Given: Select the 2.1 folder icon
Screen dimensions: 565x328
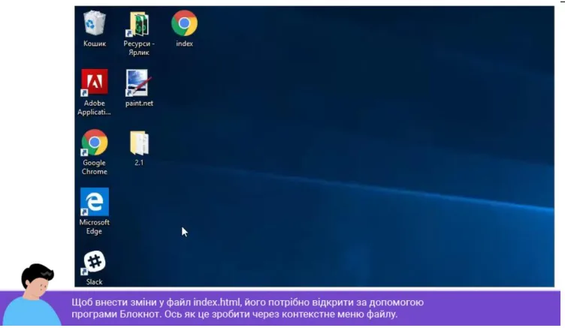Looking at the screenshot, I should (x=139, y=143).
